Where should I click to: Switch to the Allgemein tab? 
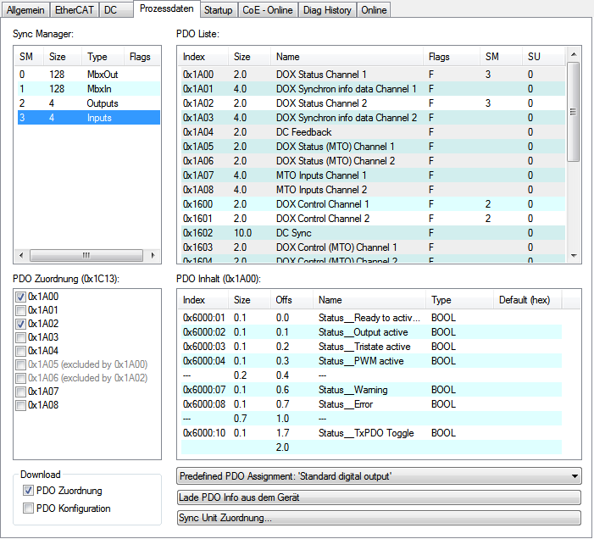click(25, 10)
